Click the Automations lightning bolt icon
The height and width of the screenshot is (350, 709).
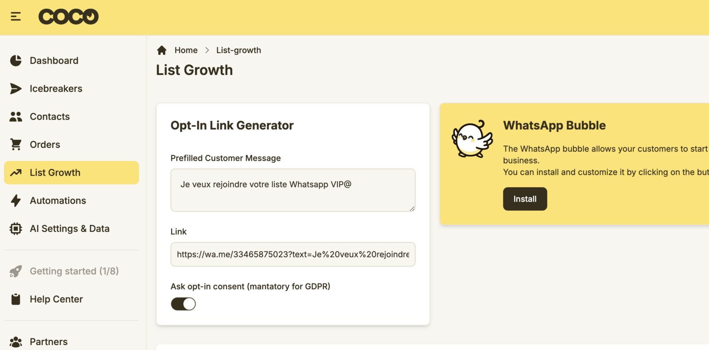coord(16,200)
